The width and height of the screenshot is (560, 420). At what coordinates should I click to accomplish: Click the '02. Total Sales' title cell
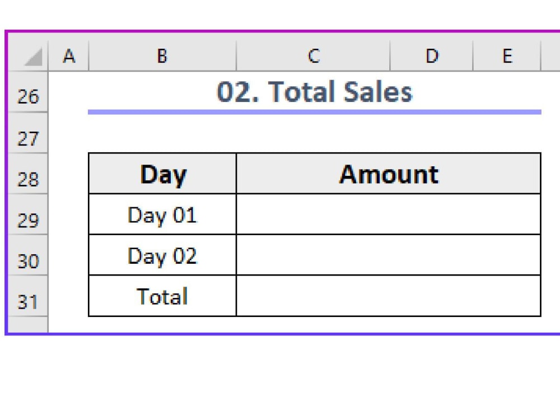click(x=315, y=92)
